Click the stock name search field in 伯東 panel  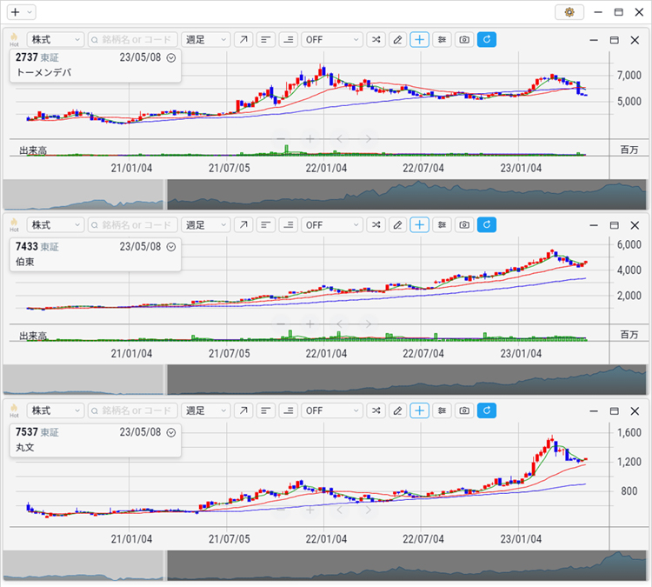(x=133, y=225)
